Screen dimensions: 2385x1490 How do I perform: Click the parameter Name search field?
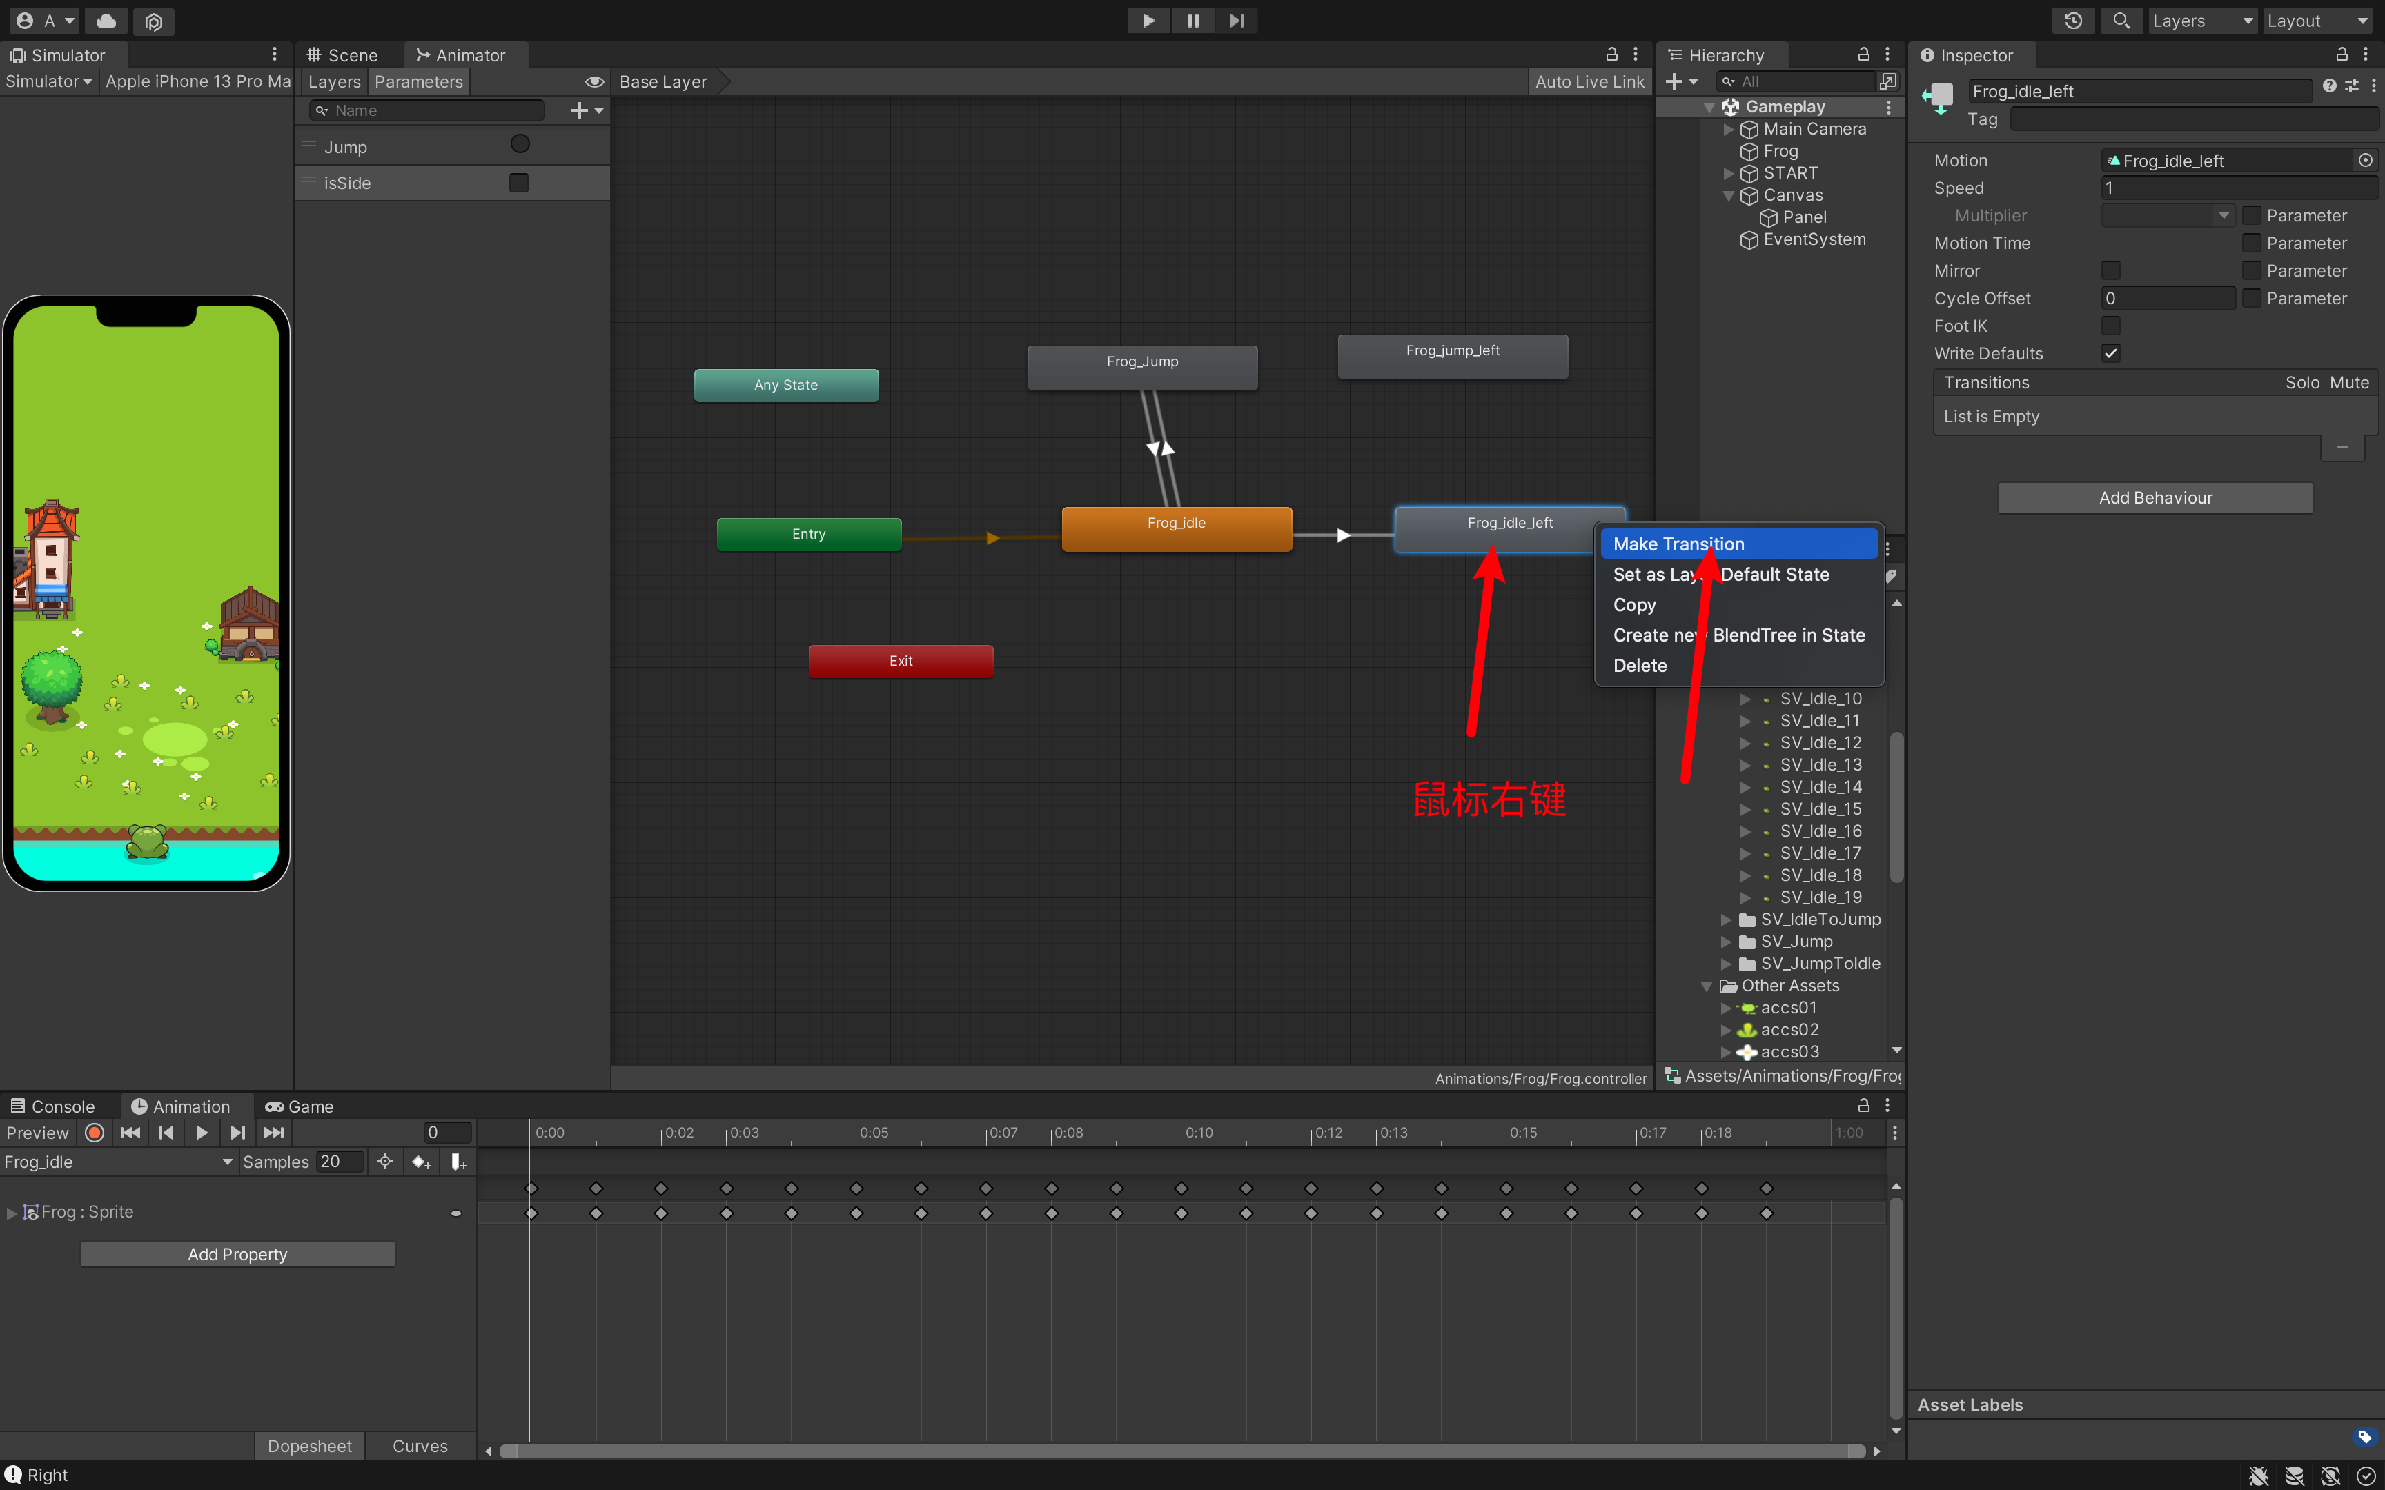426,110
